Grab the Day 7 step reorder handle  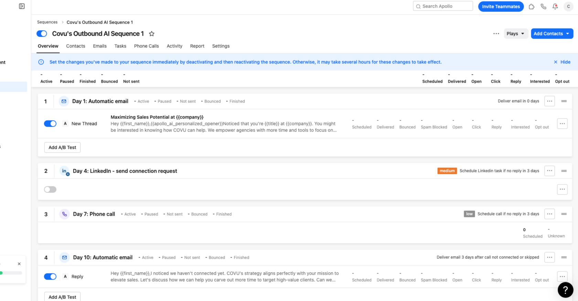point(564,214)
